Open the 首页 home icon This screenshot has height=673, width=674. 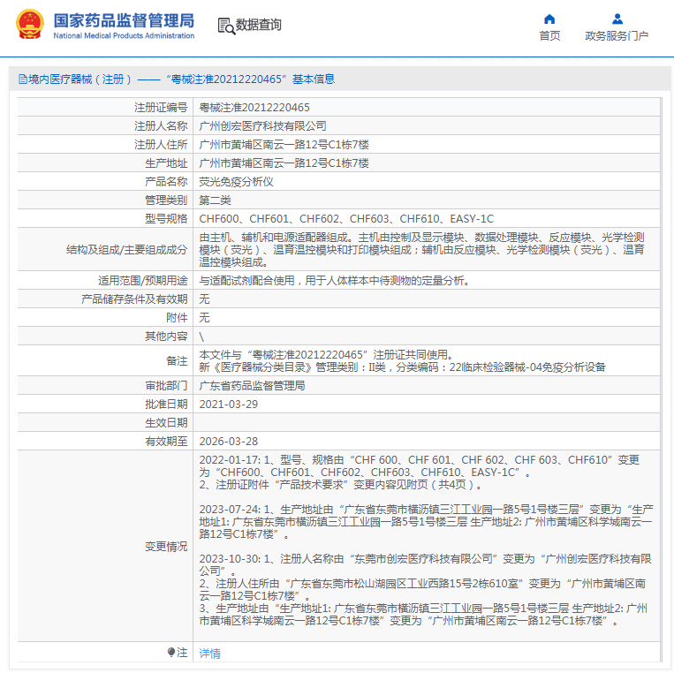pos(549,19)
